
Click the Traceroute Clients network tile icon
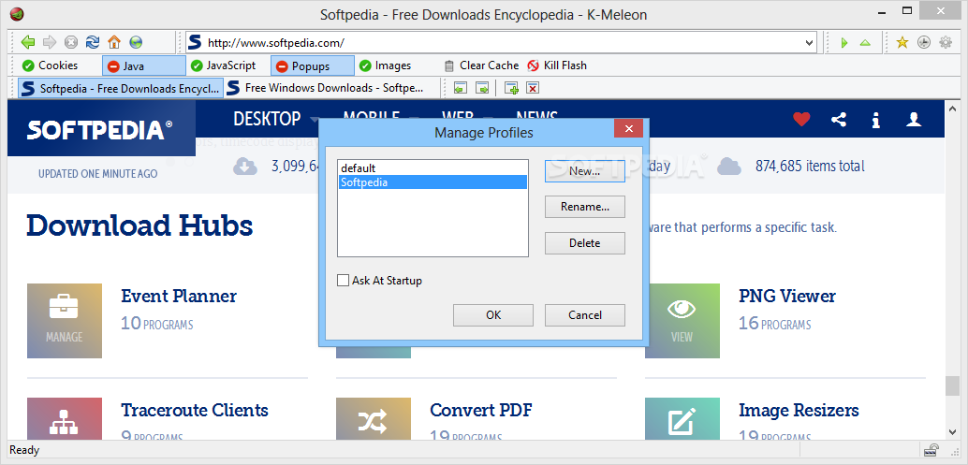tap(65, 419)
